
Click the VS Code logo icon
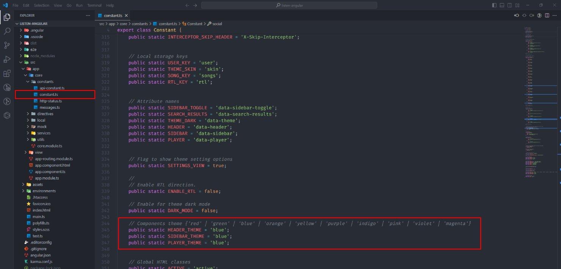(x=5, y=5)
